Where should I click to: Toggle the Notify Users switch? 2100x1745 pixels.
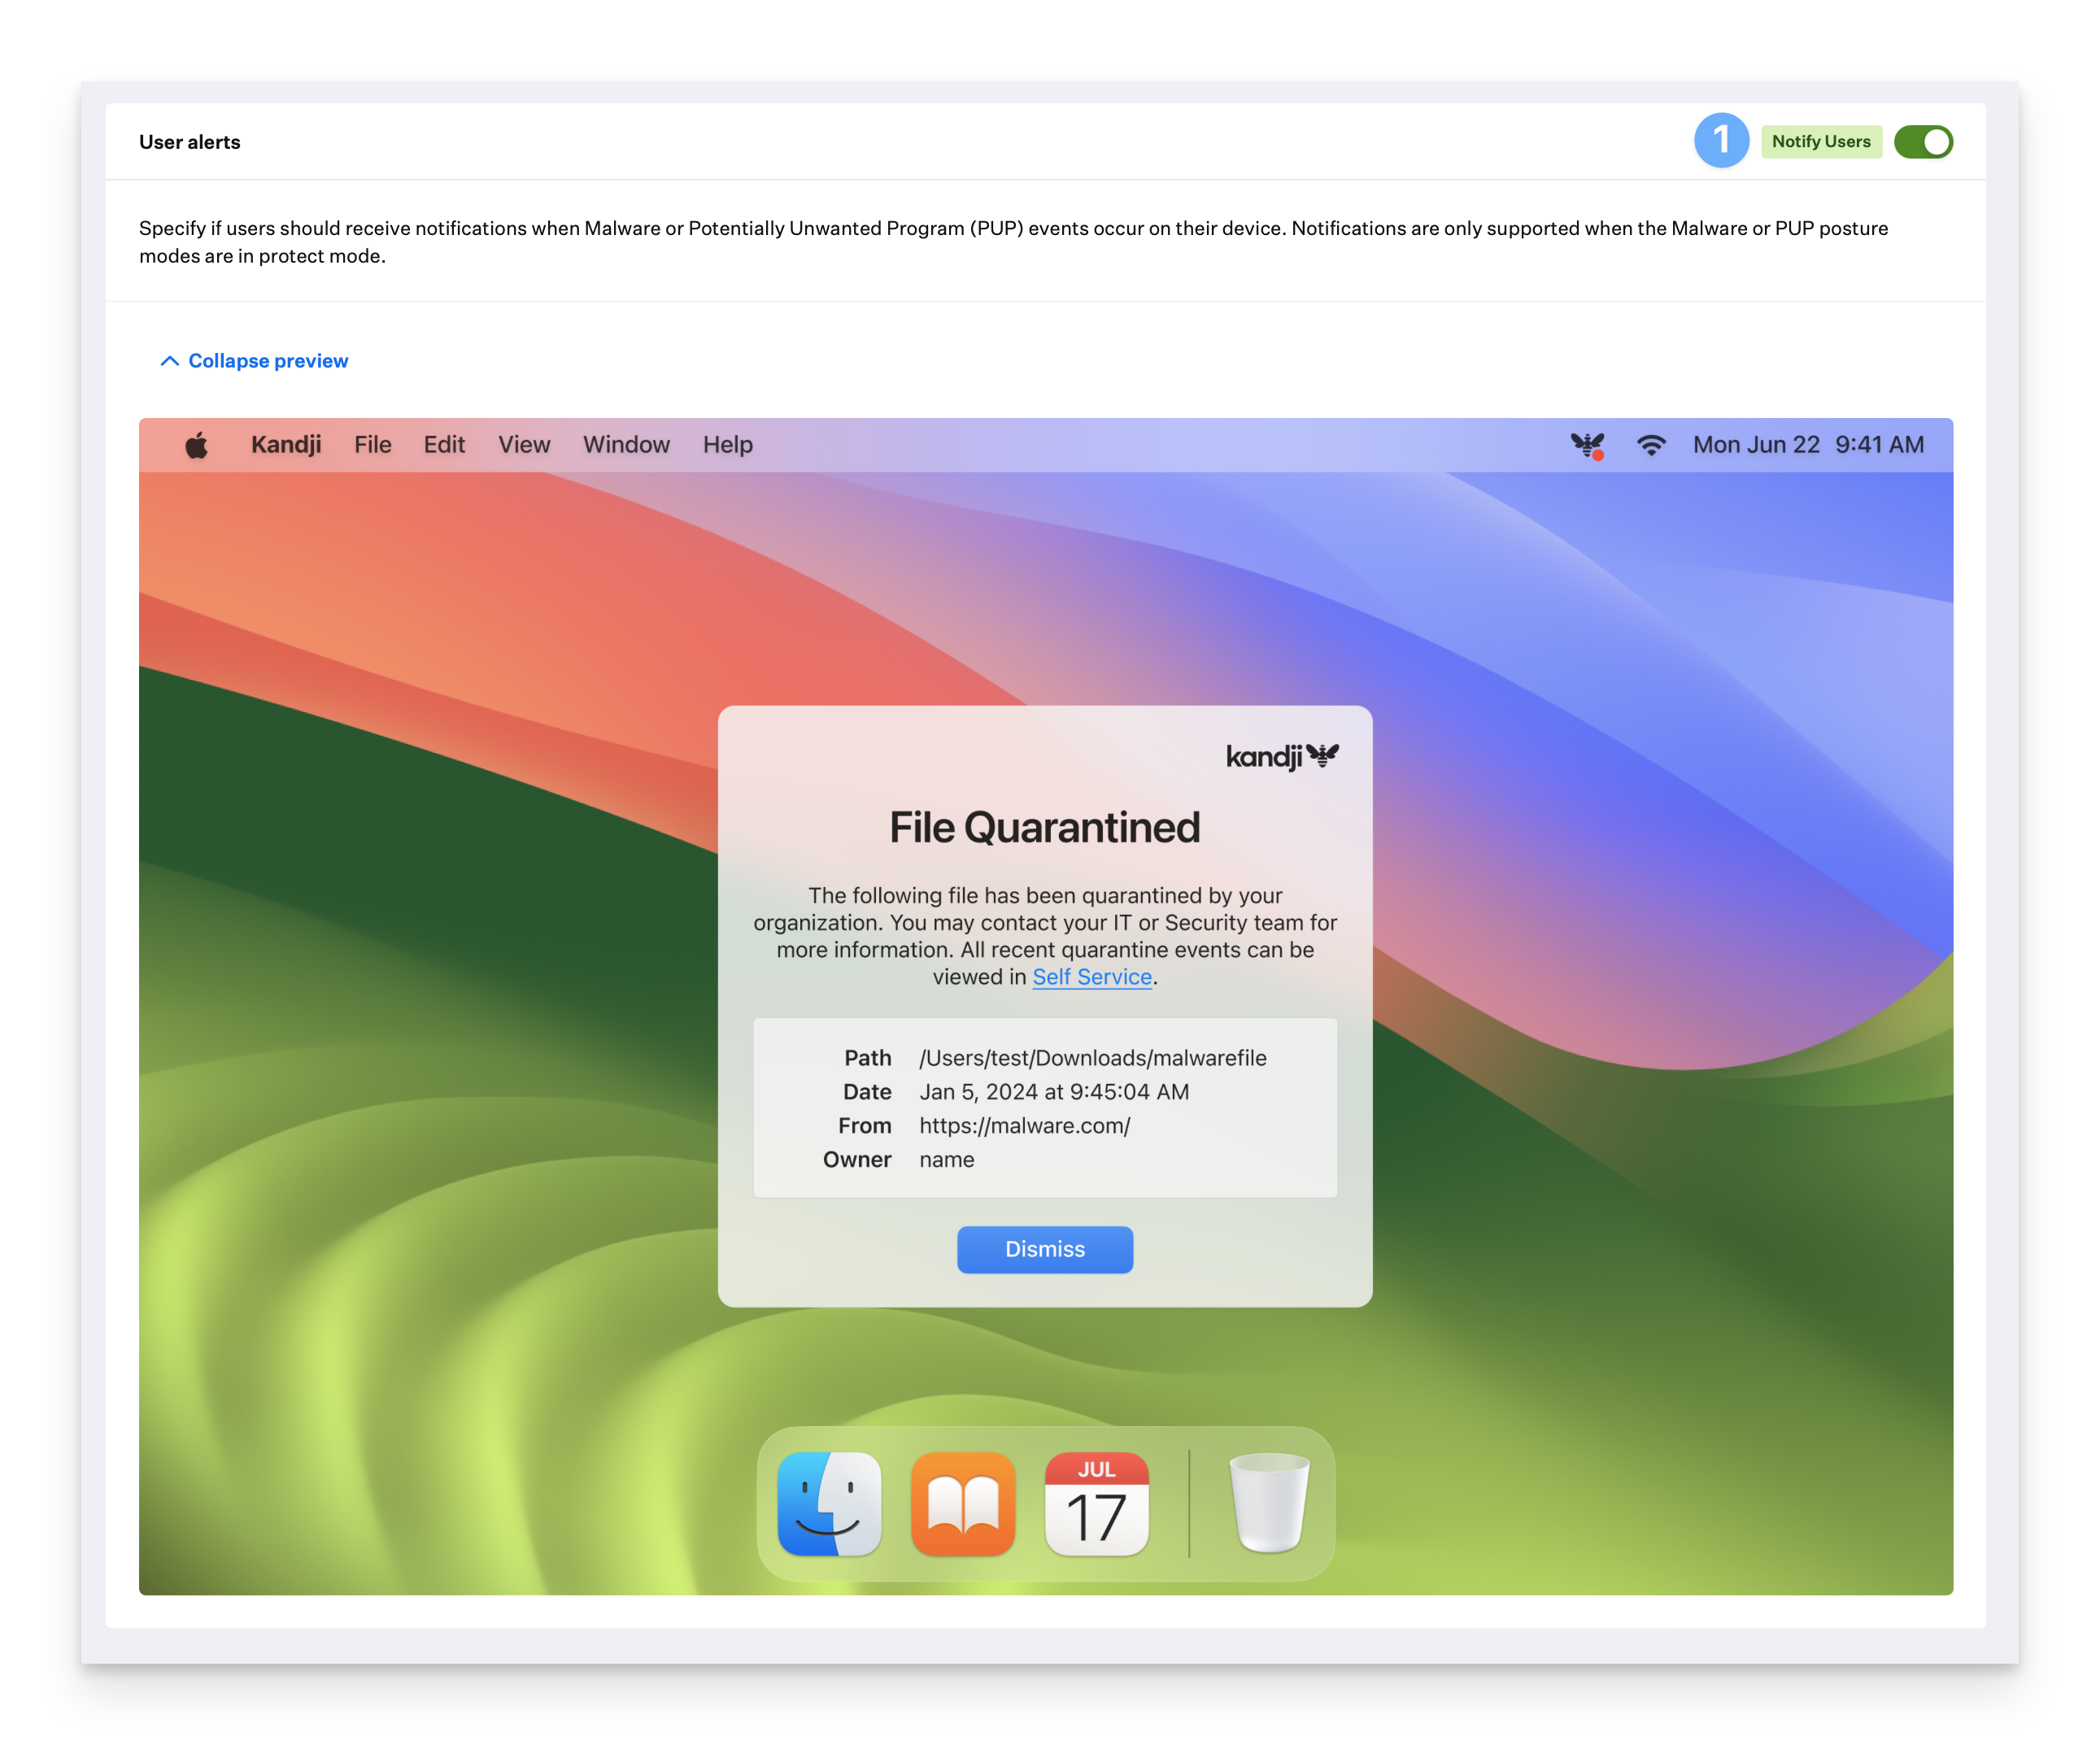[1922, 142]
